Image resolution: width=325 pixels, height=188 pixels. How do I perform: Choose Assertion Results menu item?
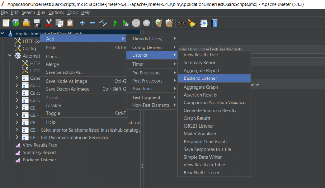[x=214, y=95]
